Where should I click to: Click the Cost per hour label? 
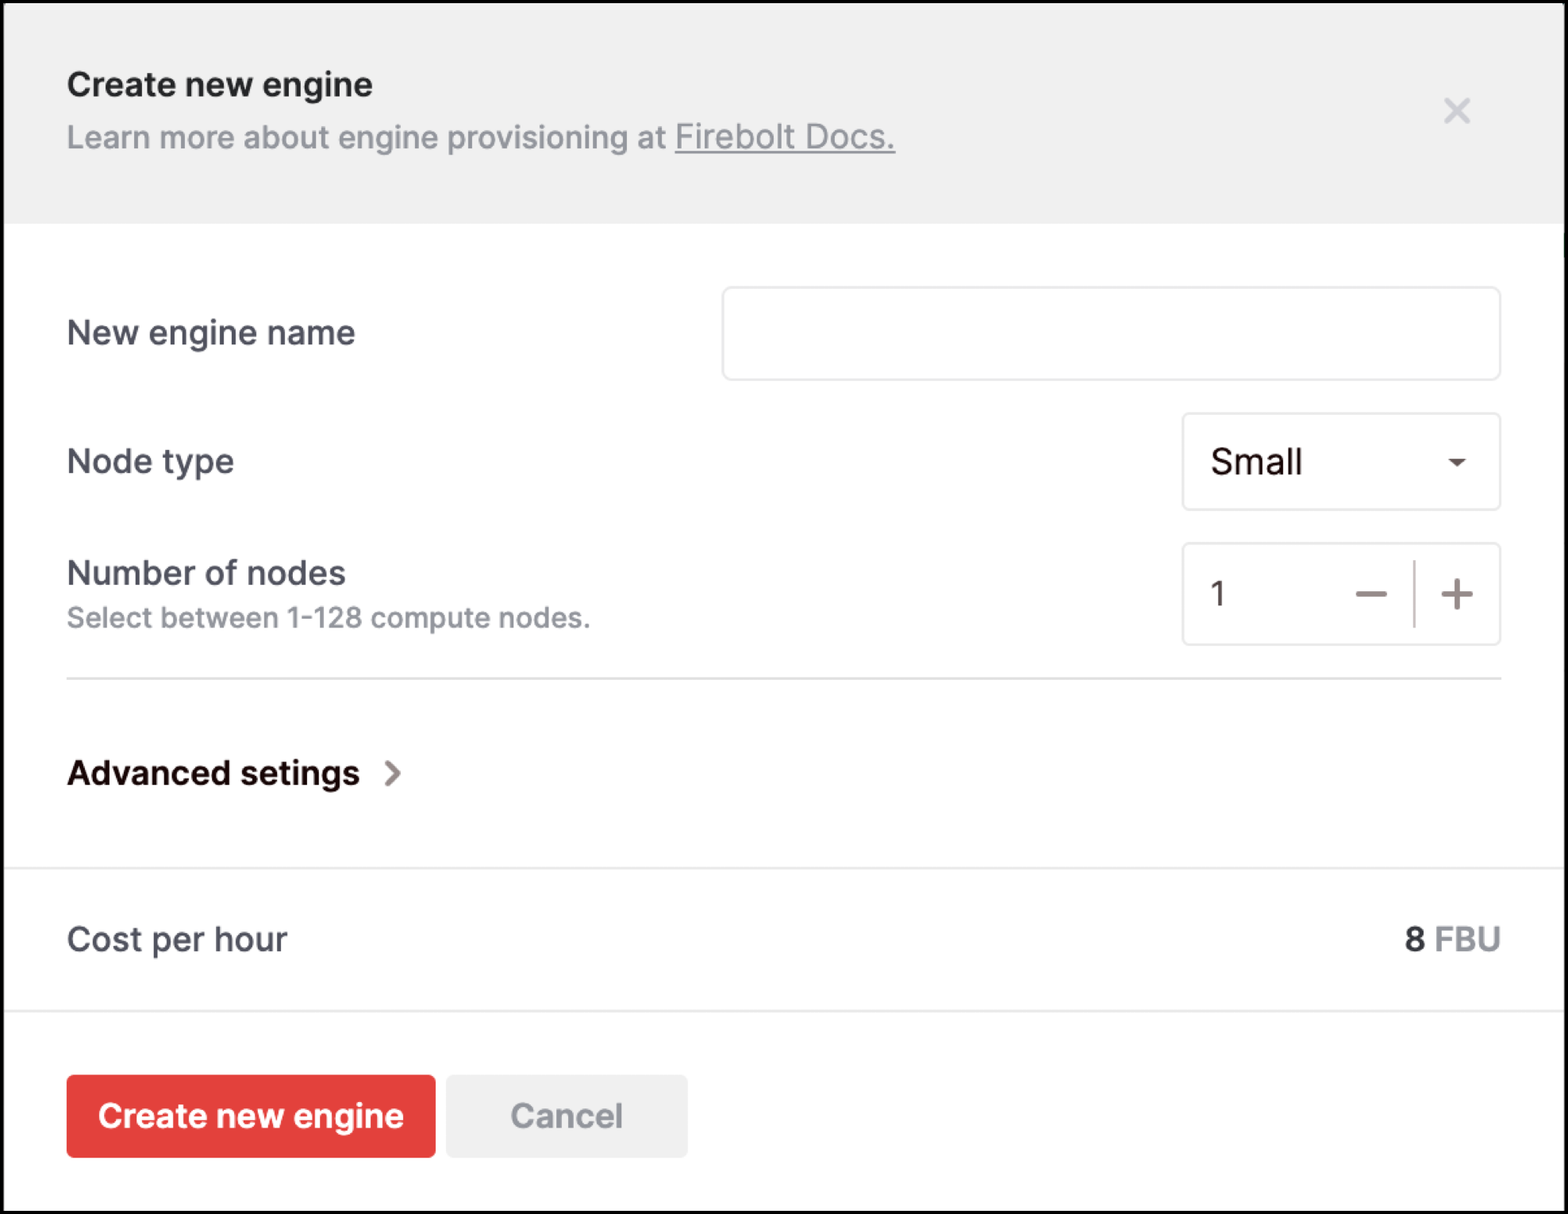[177, 939]
